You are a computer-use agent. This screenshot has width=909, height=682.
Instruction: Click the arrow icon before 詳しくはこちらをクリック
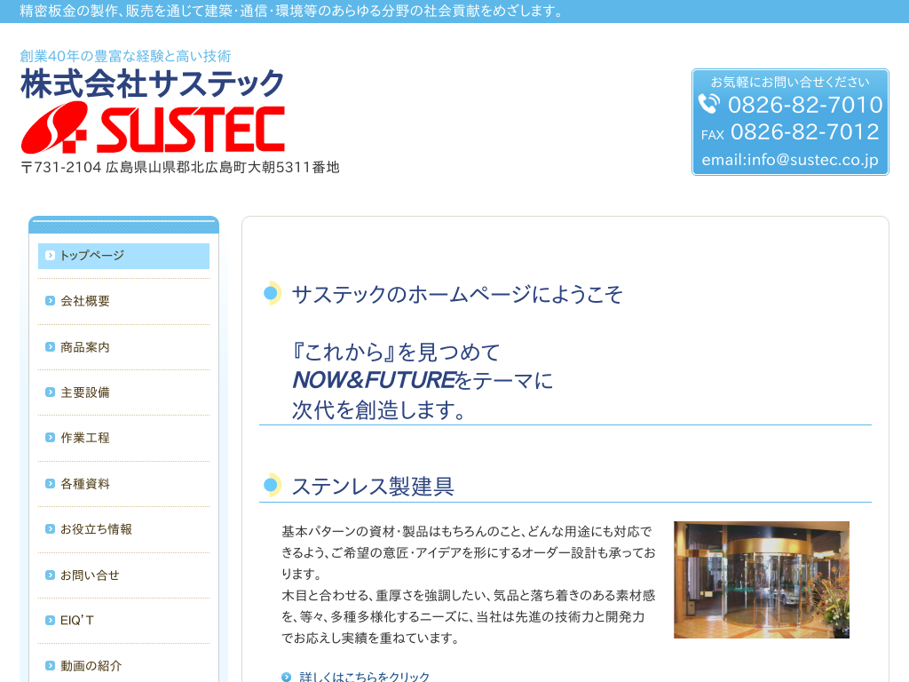(287, 677)
